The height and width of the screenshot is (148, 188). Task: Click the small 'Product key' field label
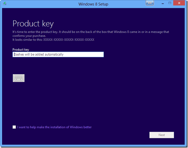click(21, 50)
